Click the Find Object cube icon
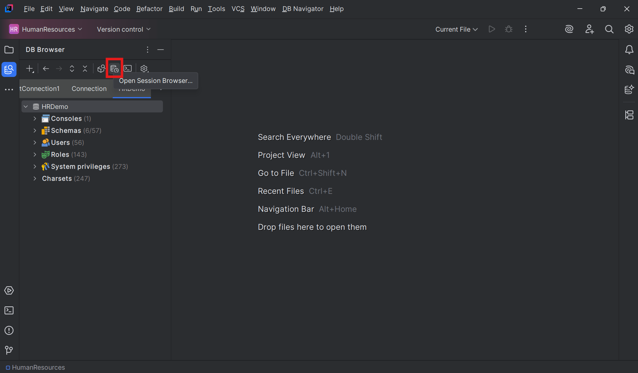638x373 pixels. [101, 69]
